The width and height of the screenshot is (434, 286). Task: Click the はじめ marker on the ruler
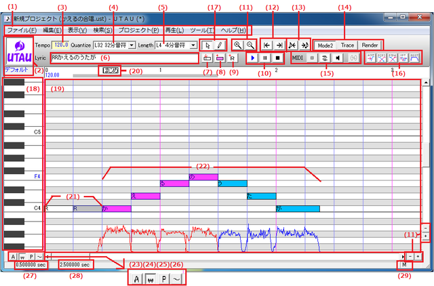coord(111,70)
